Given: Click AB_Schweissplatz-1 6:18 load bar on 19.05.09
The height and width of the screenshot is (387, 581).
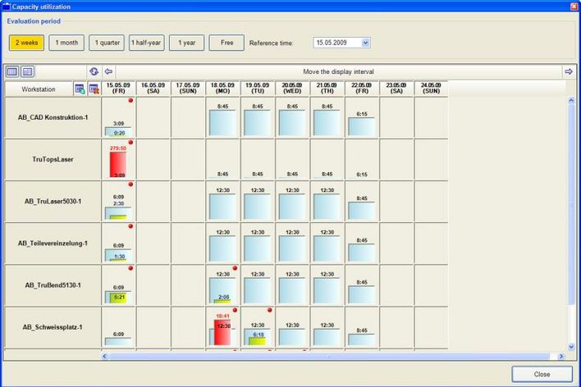Looking at the screenshot, I should (257, 341).
